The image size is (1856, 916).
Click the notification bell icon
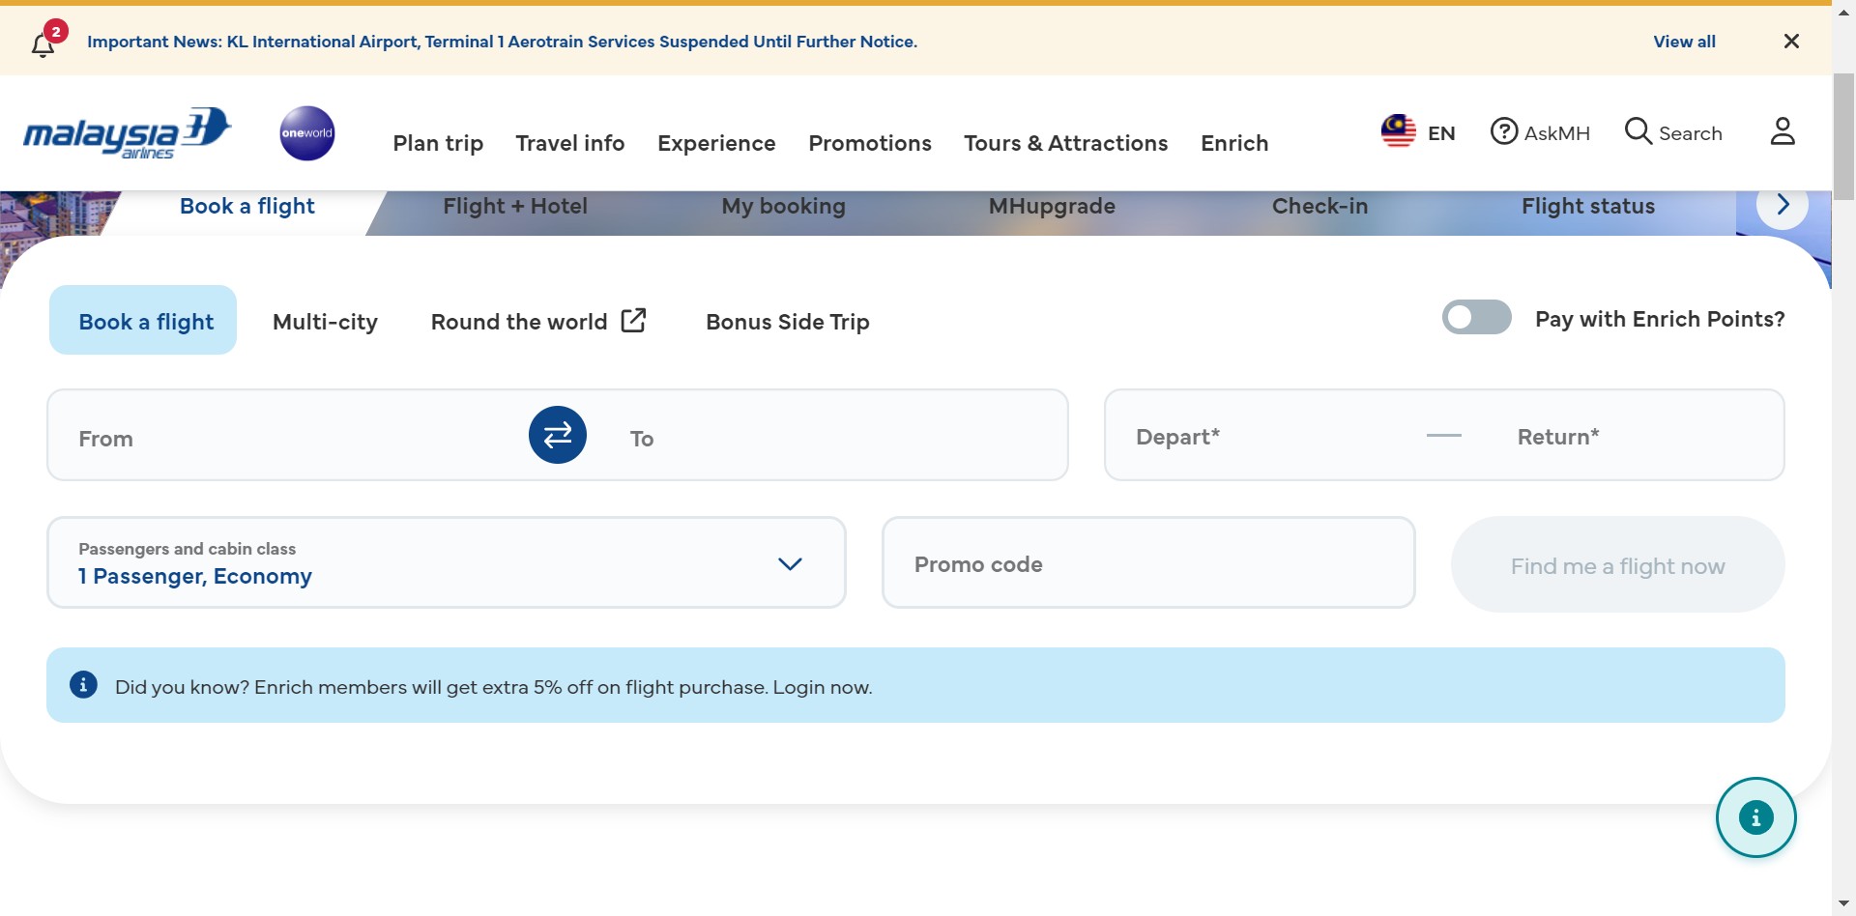[x=43, y=44]
